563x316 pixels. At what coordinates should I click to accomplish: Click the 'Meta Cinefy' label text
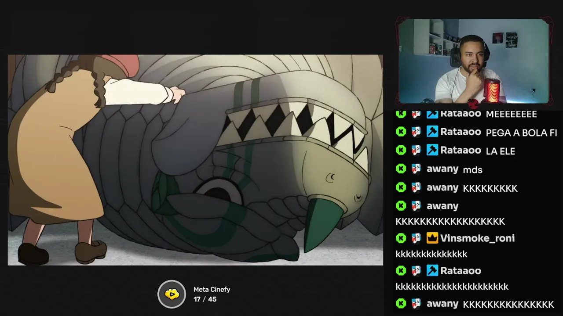pyautogui.click(x=212, y=290)
